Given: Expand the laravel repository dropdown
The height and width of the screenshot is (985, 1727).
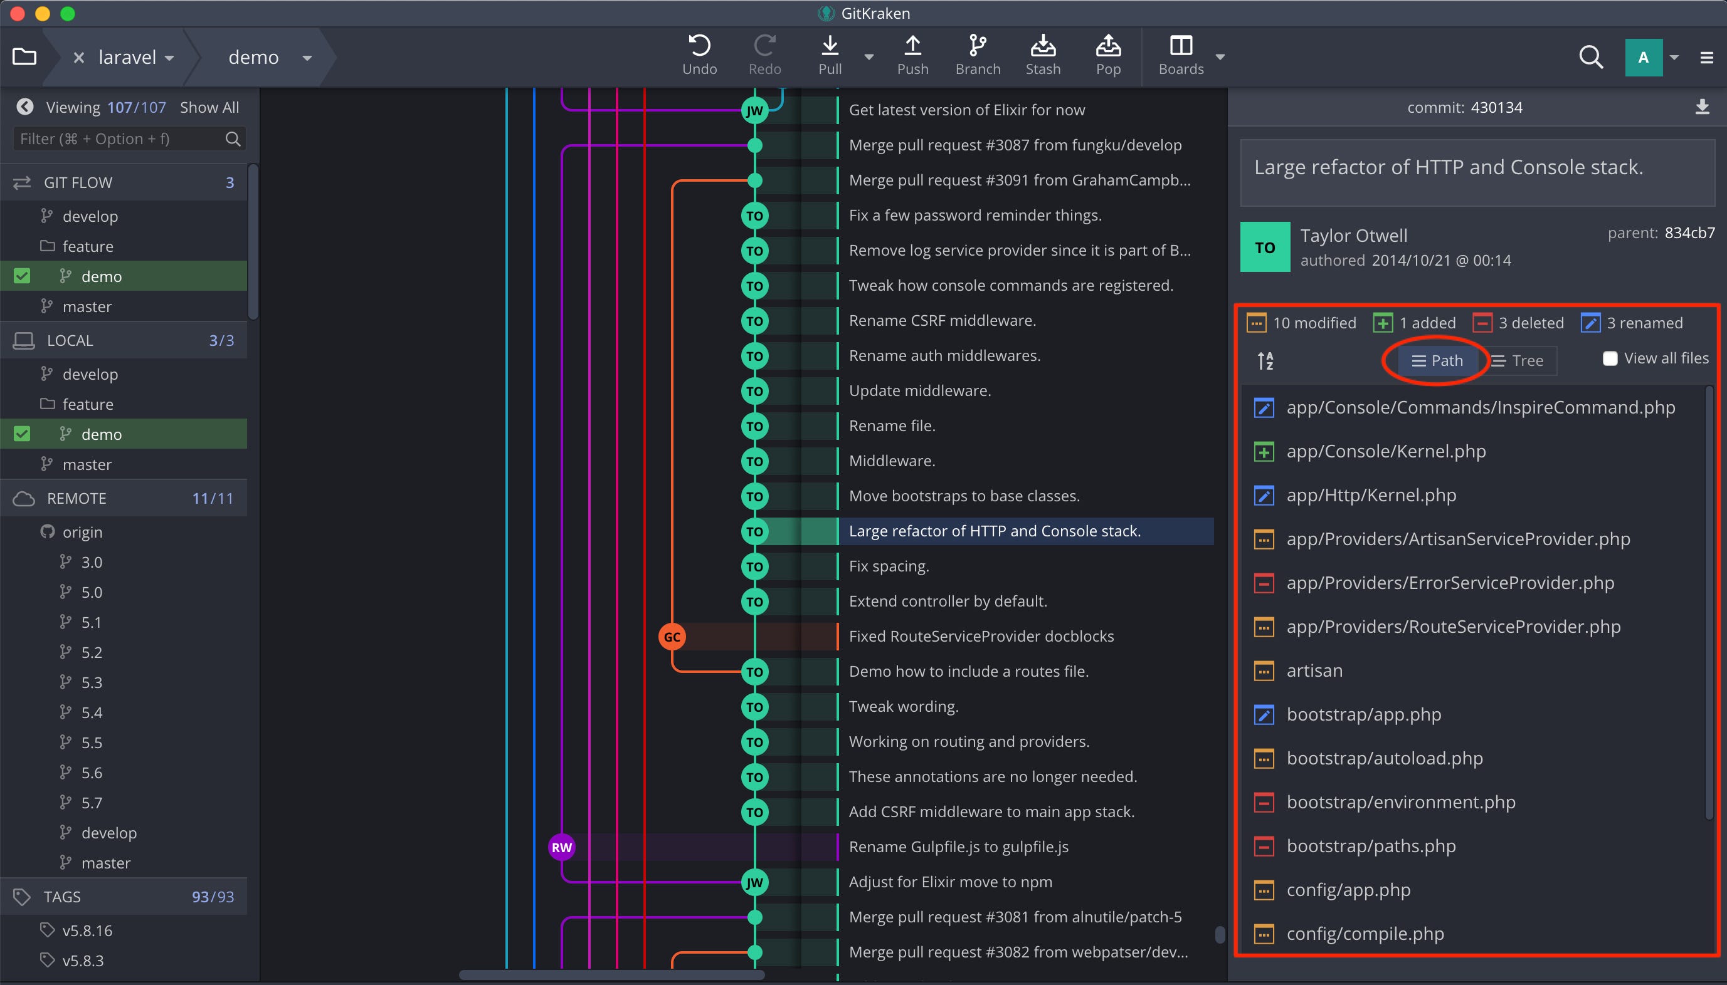Looking at the screenshot, I should pos(169,58).
